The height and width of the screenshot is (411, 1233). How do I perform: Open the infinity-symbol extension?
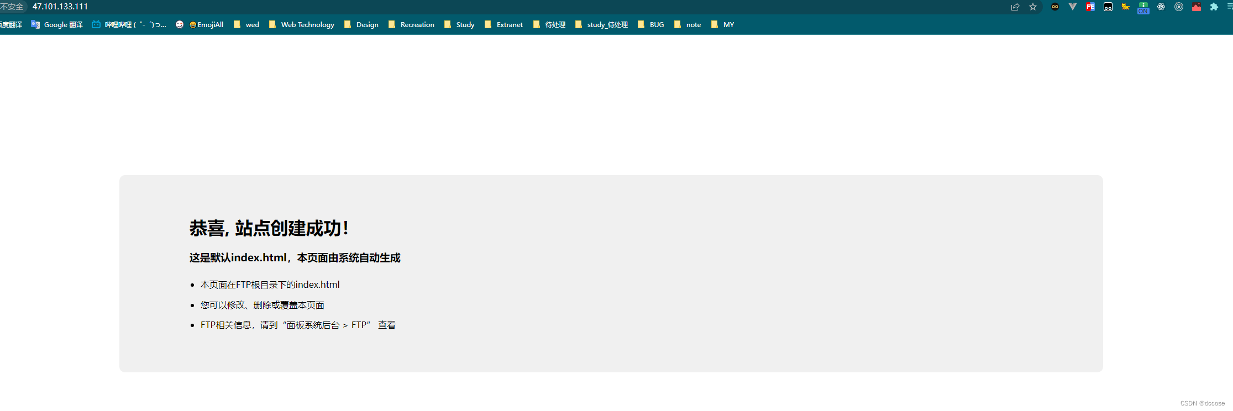click(x=1055, y=7)
